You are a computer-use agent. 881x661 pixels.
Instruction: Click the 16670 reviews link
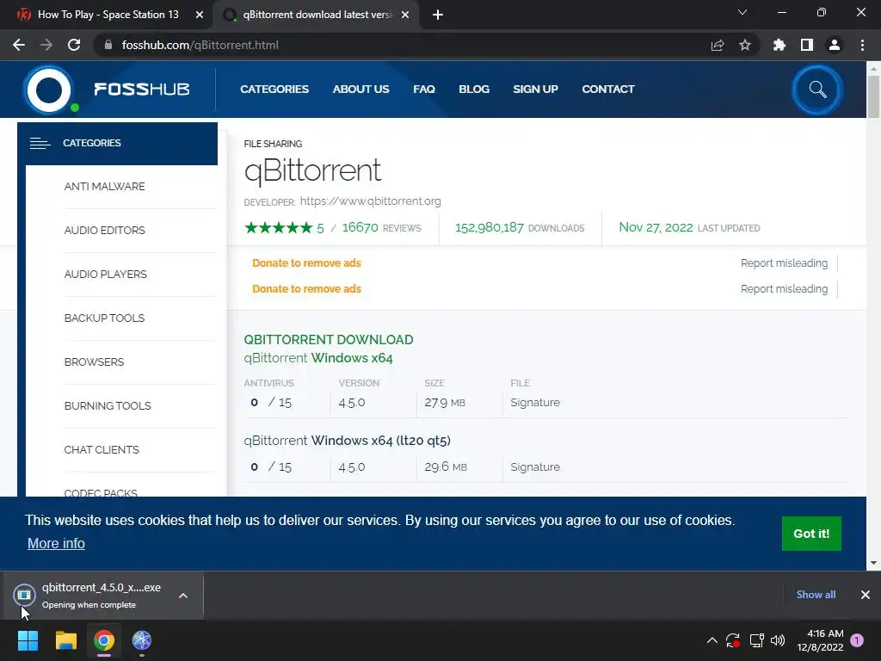pos(381,227)
